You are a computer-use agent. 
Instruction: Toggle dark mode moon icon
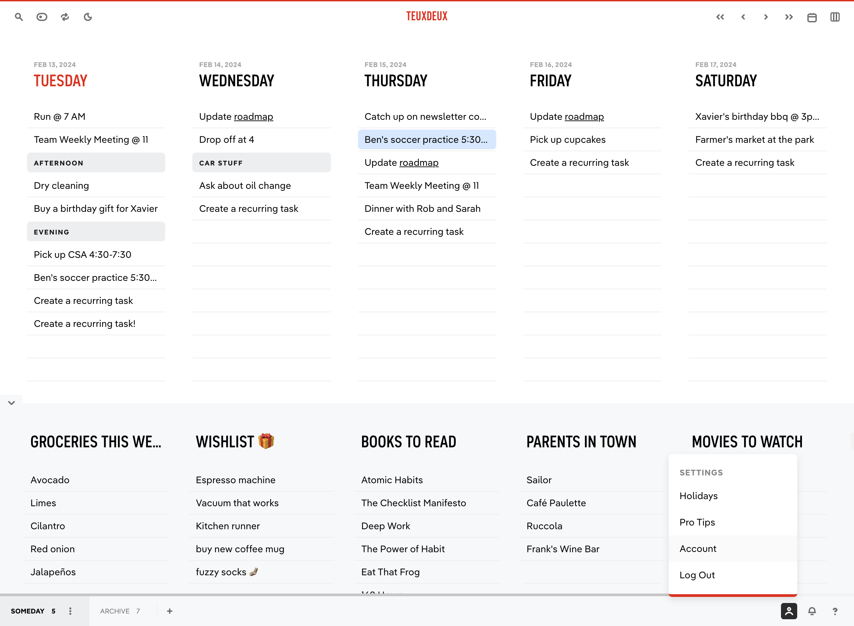pos(88,17)
